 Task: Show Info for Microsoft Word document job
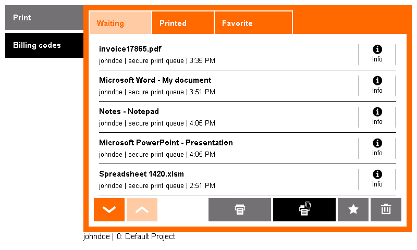point(377,86)
